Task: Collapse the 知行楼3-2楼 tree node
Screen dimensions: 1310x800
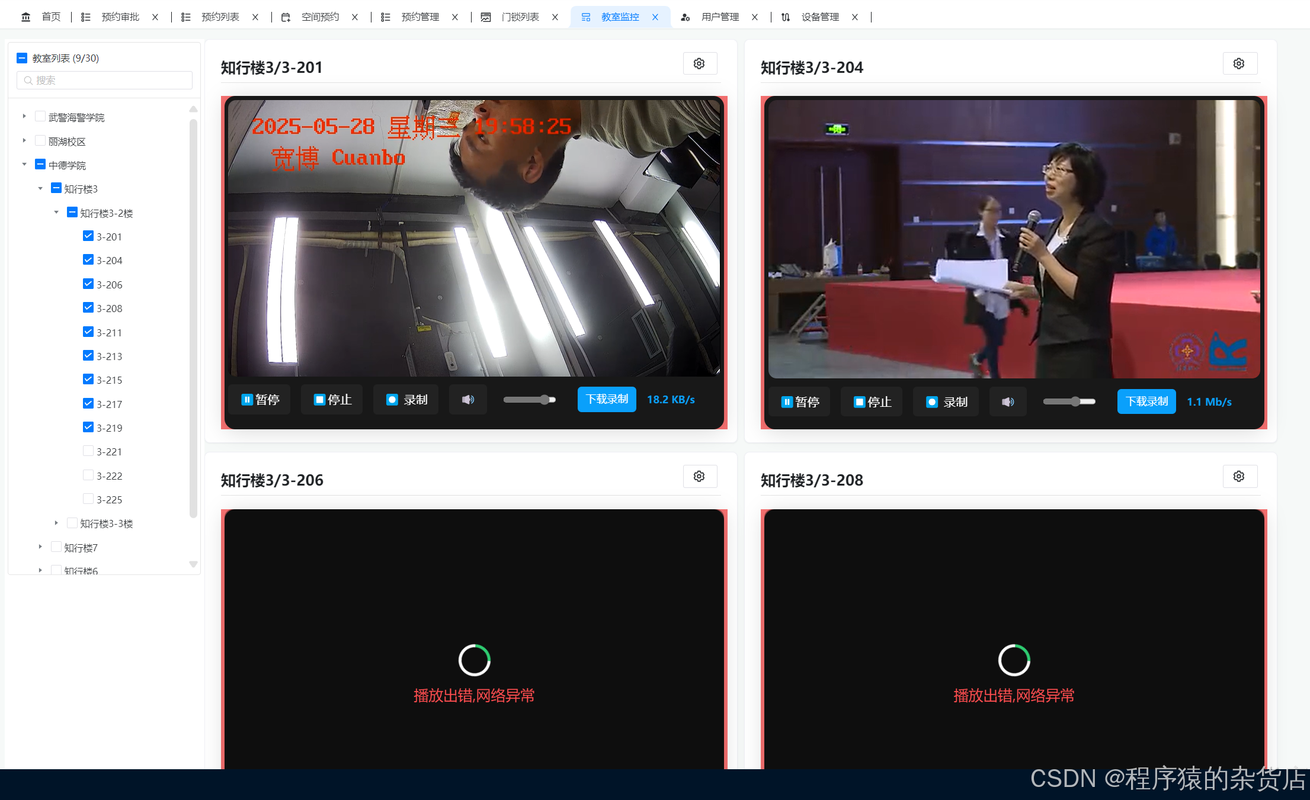Action: (56, 212)
